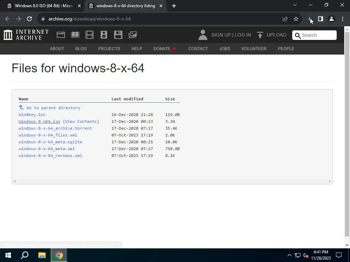350x262 pixels.
Task: Bookmark this page with star icon
Action: pos(296,19)
